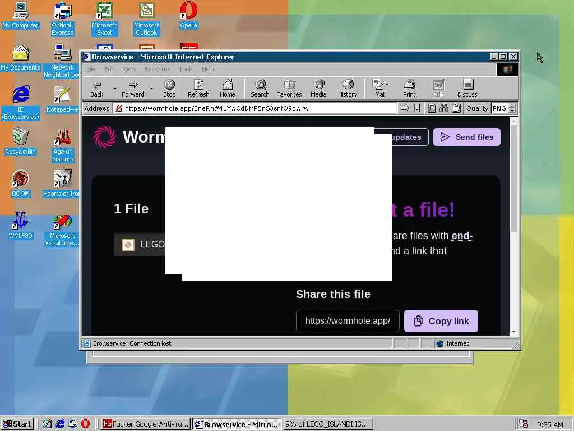This screenshot has height=431, width=574.
Task: Click the Mail toolbar button
Action: 378,88
